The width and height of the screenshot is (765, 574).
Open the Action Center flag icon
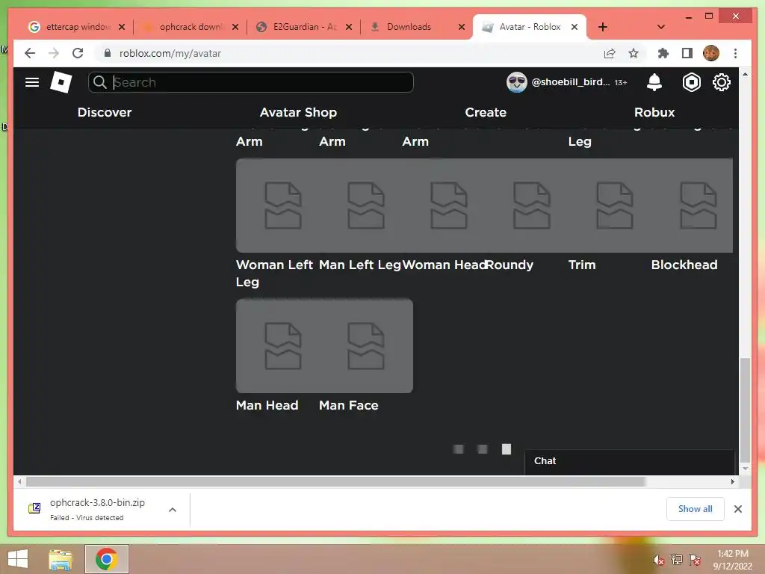click(694, 560)
